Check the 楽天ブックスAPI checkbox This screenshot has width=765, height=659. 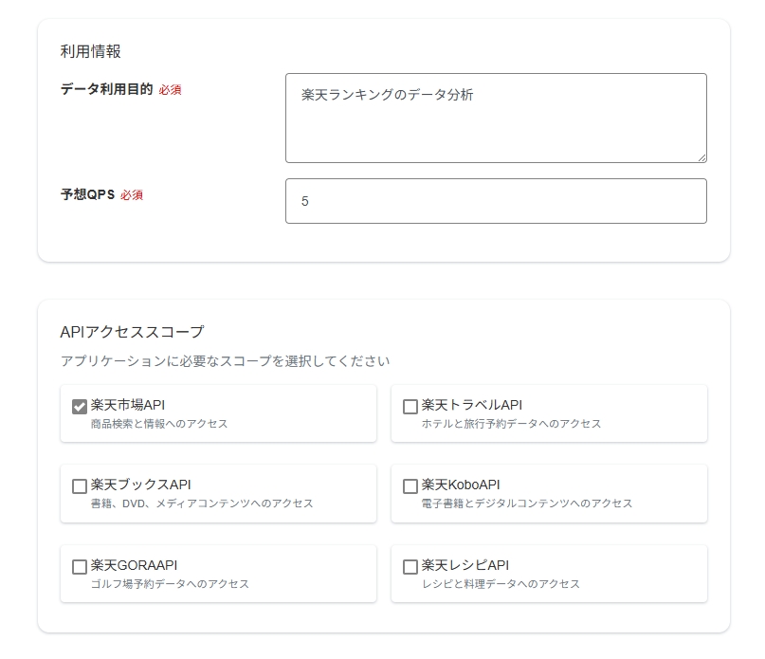(80, 485)
